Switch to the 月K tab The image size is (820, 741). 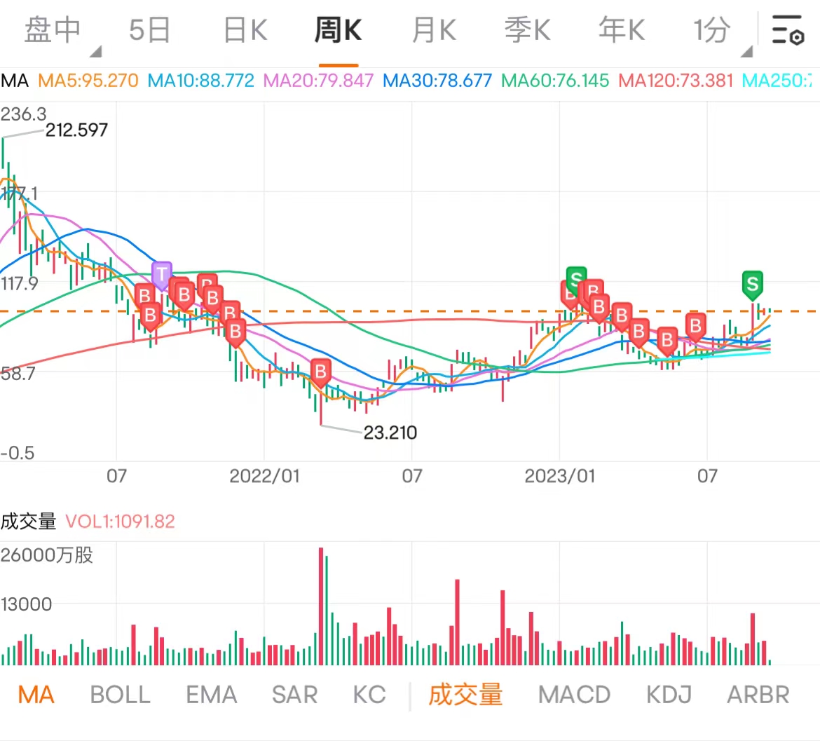point(434,30)
